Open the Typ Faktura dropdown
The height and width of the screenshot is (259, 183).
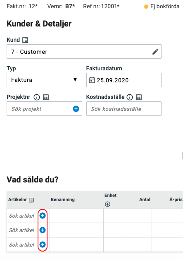coord(44,80)
